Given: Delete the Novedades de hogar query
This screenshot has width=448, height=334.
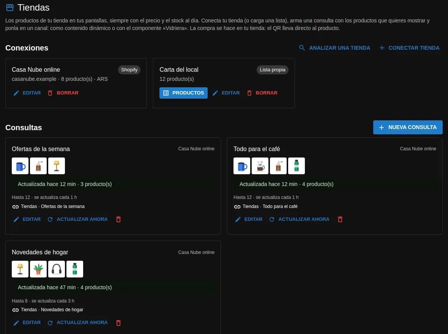Looking at the screenshot, I should pos(118,323).
